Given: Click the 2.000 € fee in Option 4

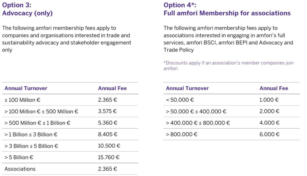Looking at the screenshot, I should (269, 111).
